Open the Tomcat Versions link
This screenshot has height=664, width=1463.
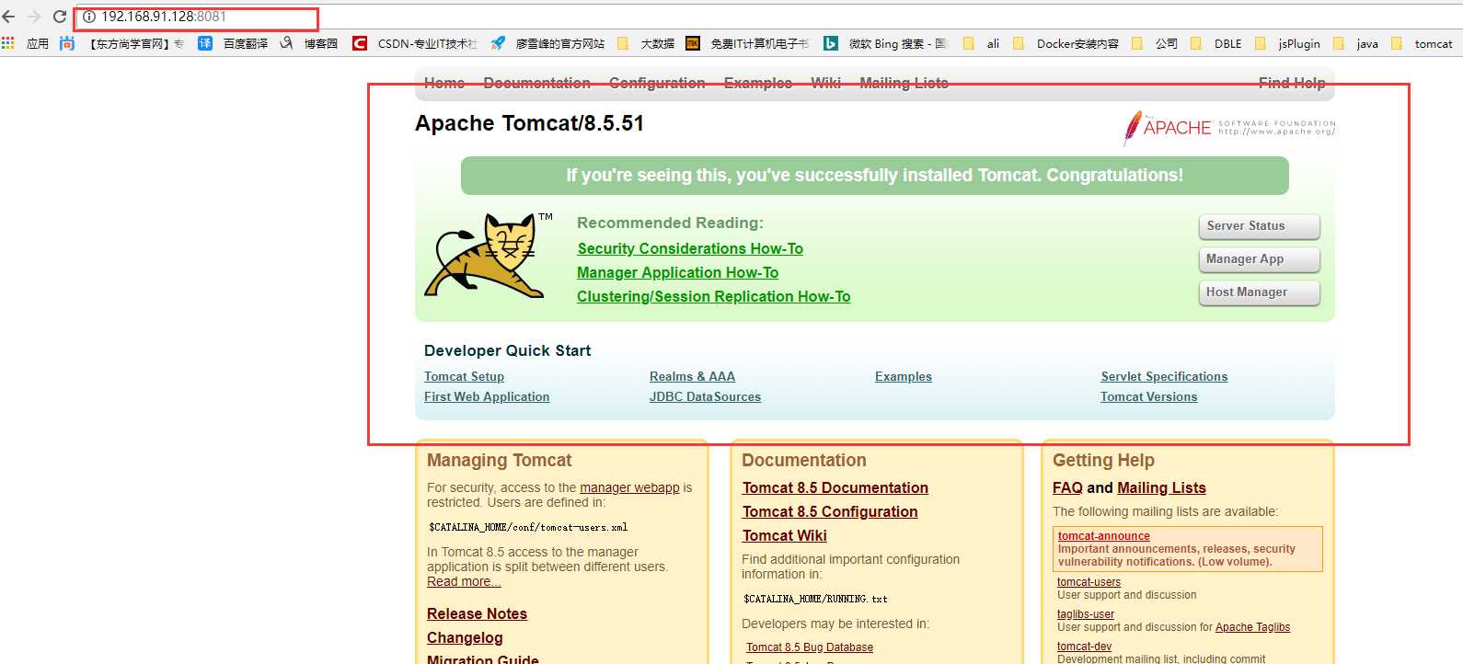[x=1148, y=396]
